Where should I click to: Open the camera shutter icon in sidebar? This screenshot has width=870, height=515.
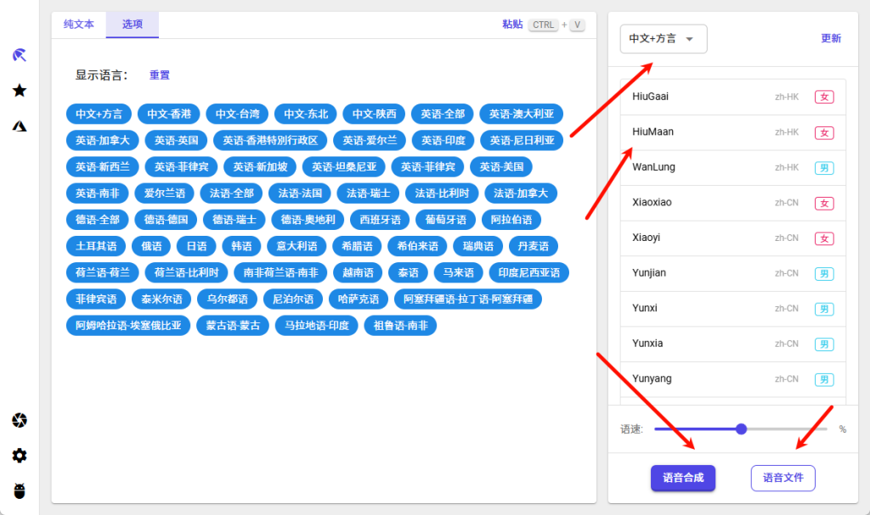(19, 420)
